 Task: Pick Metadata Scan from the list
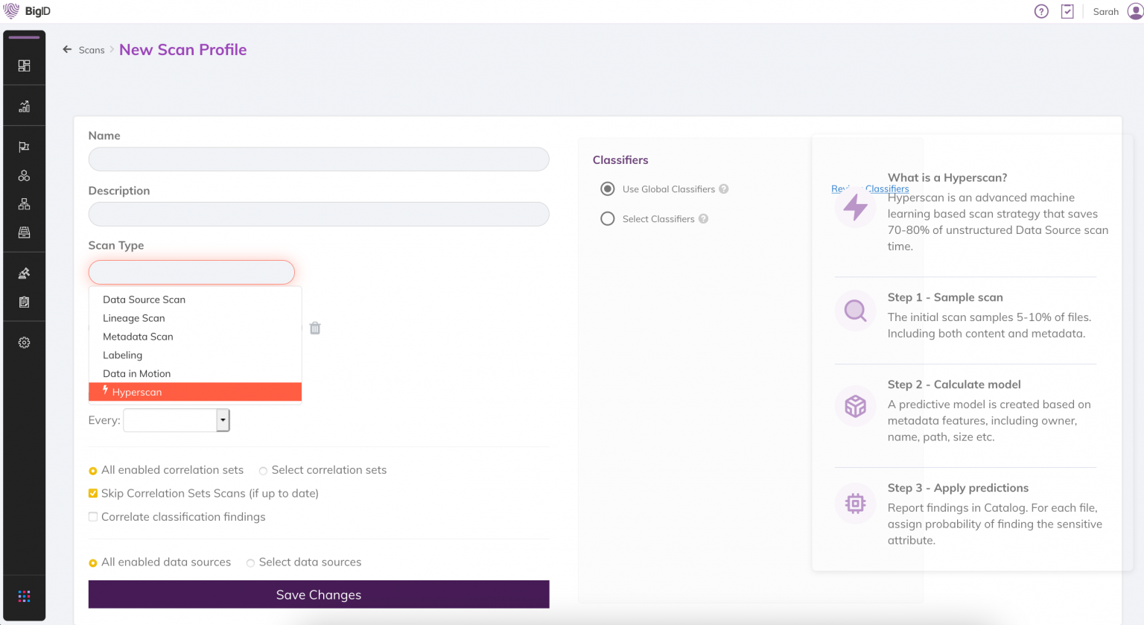tap(138, 337)
